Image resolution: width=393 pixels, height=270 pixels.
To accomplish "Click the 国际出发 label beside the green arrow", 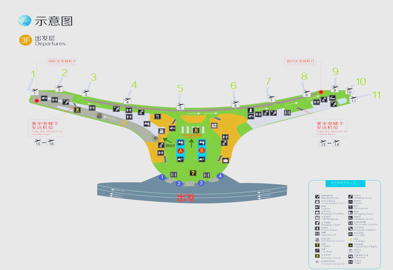I will (170, 146).
